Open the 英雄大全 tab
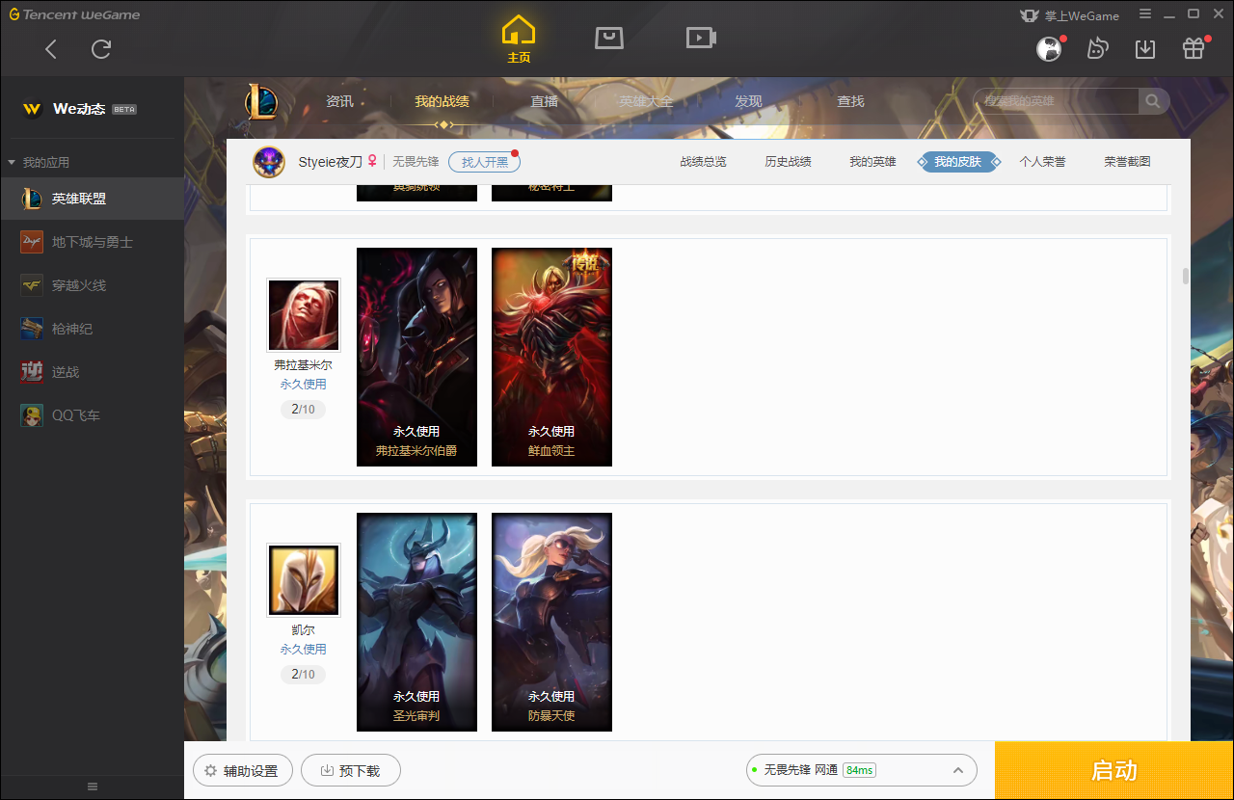Screen dimensions: 1234x800 646,101
